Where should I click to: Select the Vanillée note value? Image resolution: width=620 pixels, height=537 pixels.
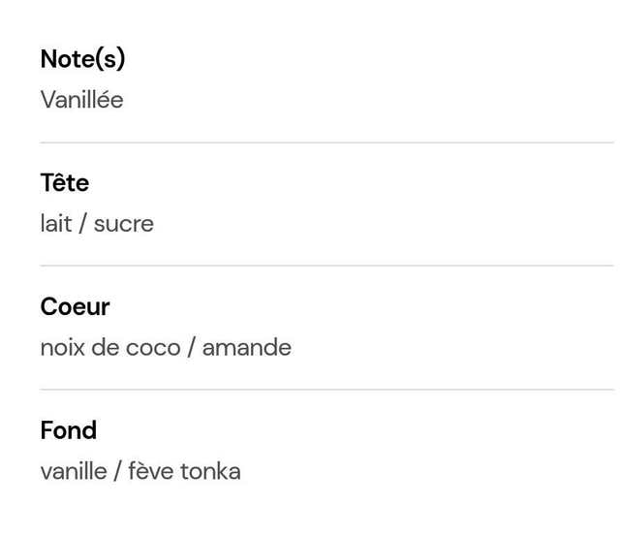pyautogui.click(x=81, y=99)
